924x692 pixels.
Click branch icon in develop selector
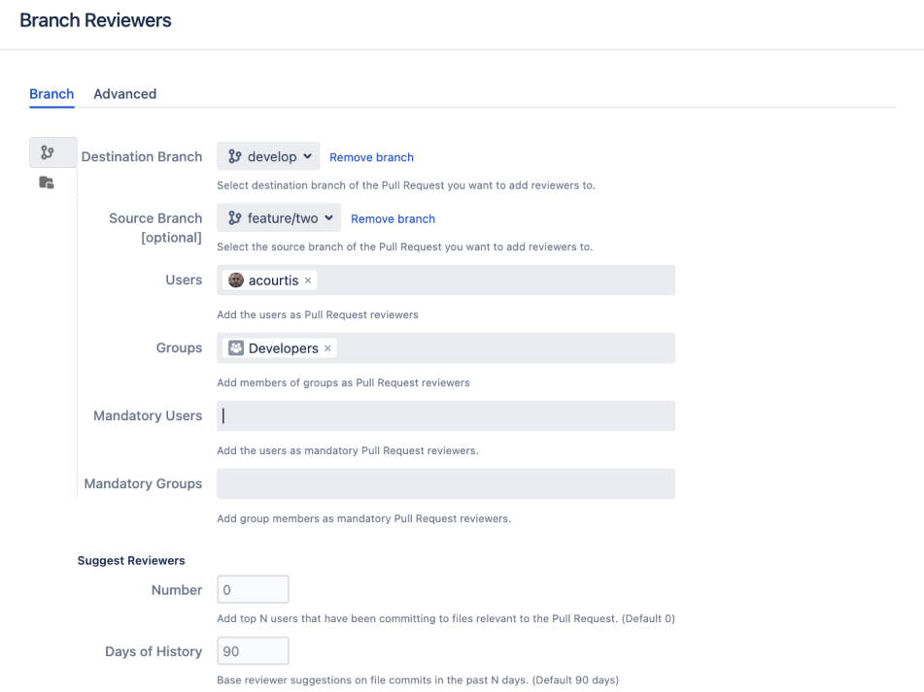click(x=234, y=156)
